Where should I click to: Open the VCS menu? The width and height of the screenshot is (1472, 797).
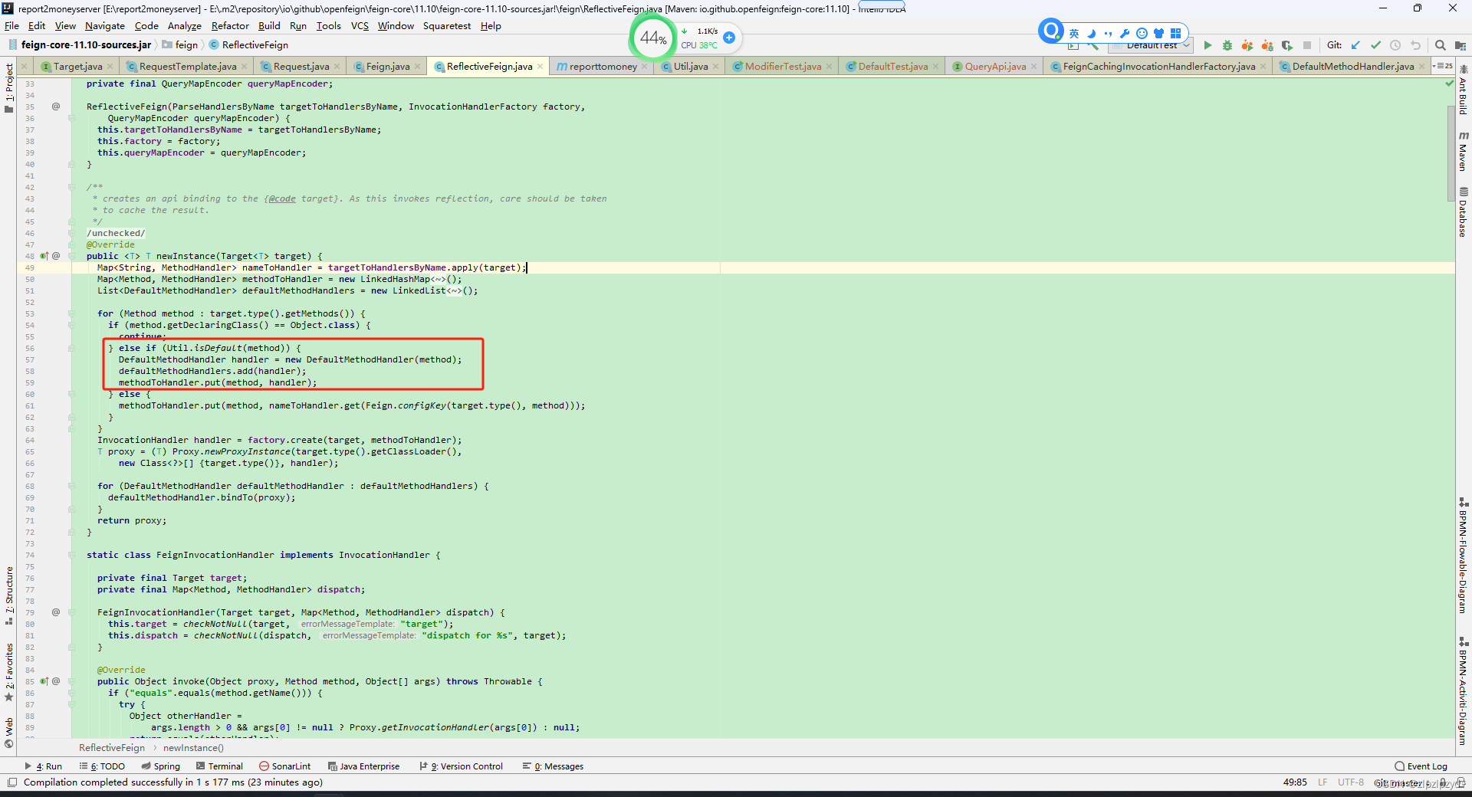(359, 25)
